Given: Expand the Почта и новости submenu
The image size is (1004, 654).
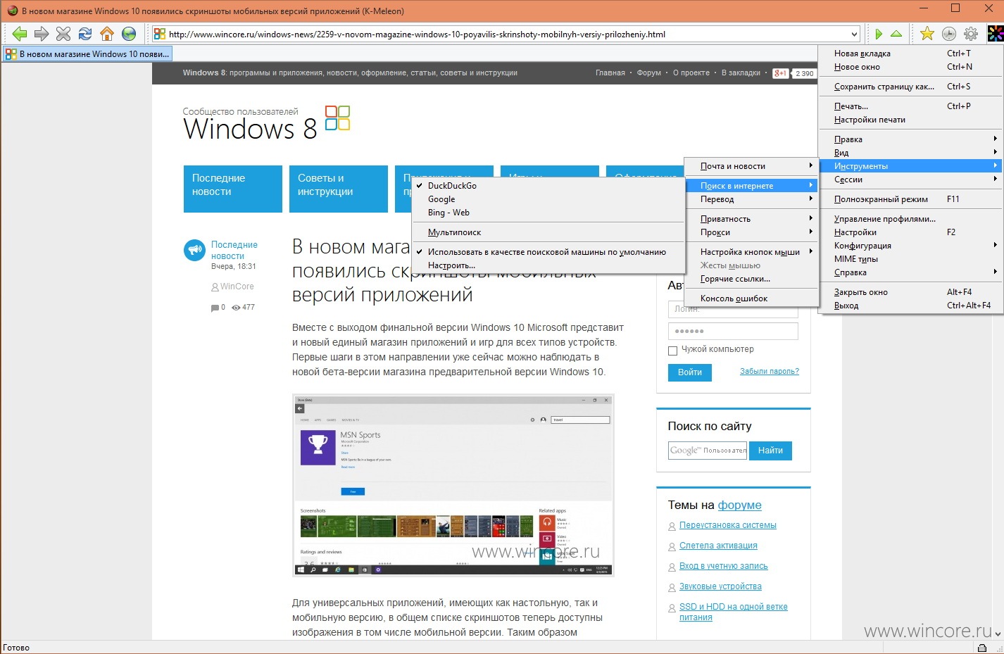Looking at the screenshot, I should tap(751, 166).
